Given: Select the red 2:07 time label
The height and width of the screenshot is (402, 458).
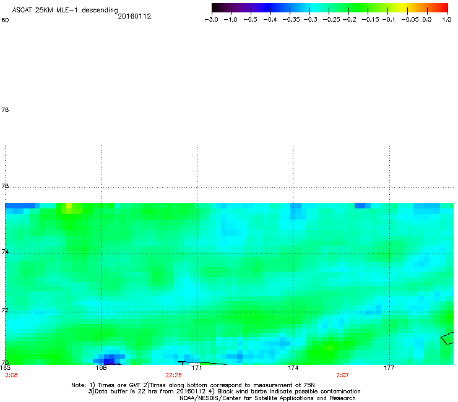Looking at the screenshot, I should (342, 375).
